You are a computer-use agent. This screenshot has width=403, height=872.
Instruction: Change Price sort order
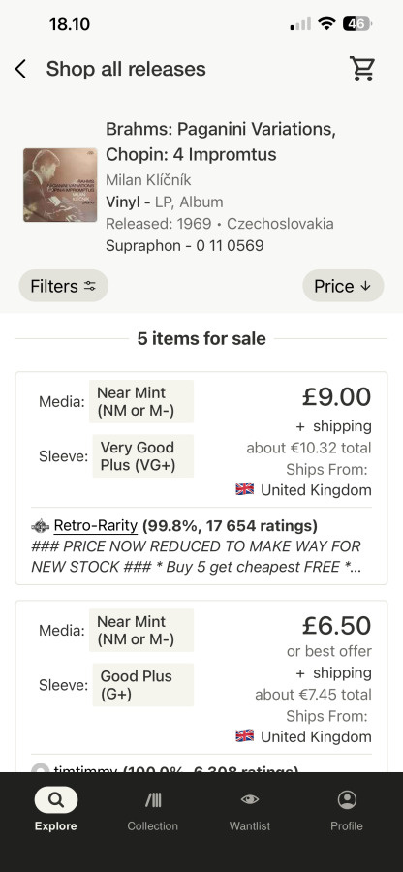pos(343,286)
